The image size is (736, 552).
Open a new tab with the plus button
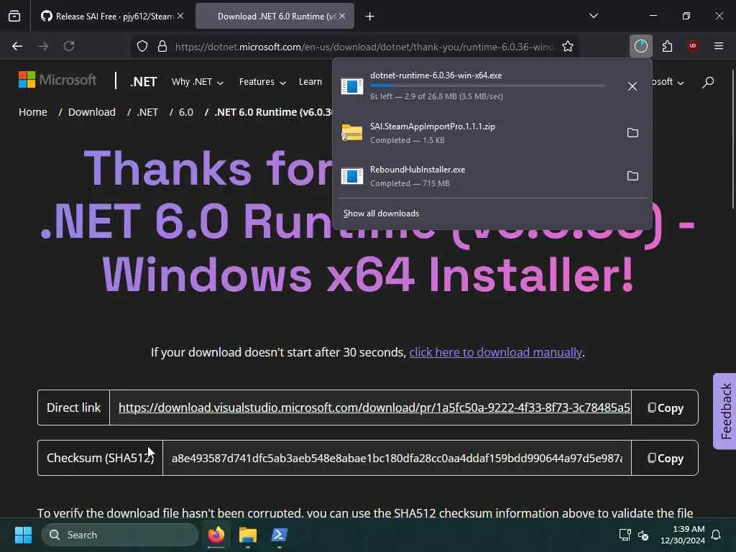pyautogui.click(x=370, y=17)
